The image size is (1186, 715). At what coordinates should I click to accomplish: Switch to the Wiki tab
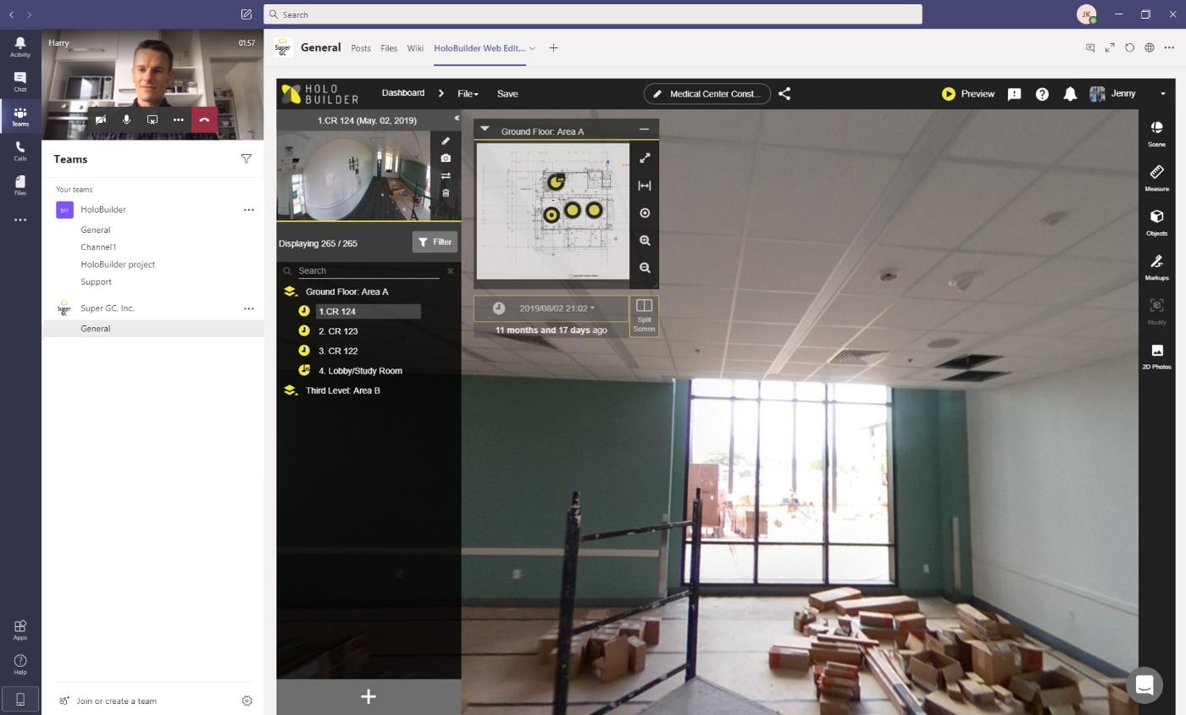pos(415,48)
